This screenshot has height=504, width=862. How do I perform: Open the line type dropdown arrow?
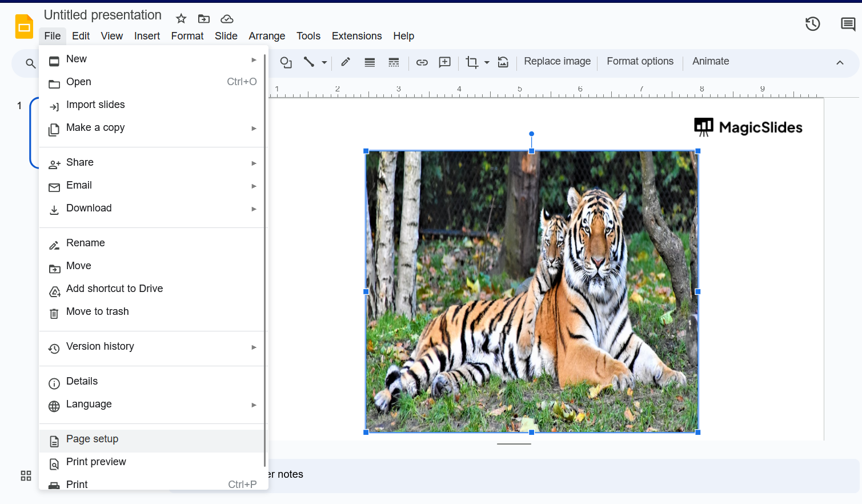(324, 62)
